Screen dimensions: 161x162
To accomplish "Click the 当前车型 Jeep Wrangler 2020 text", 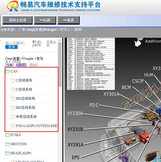I will click(41, 30).
